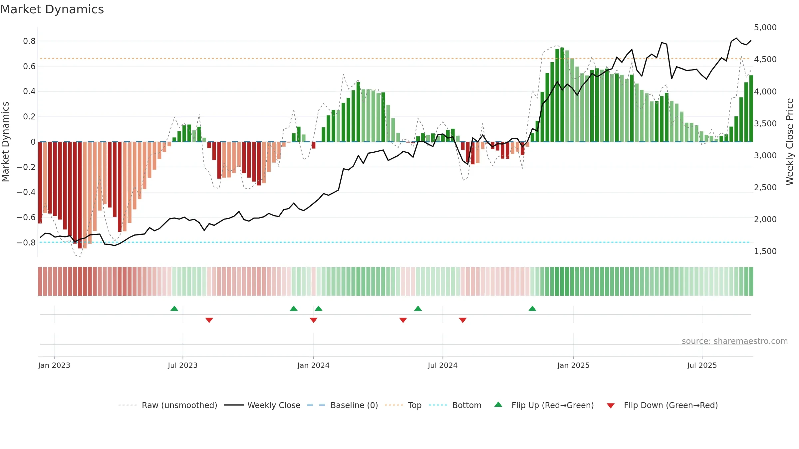Click the −0.8 left axis tick label

pos(26,242)
